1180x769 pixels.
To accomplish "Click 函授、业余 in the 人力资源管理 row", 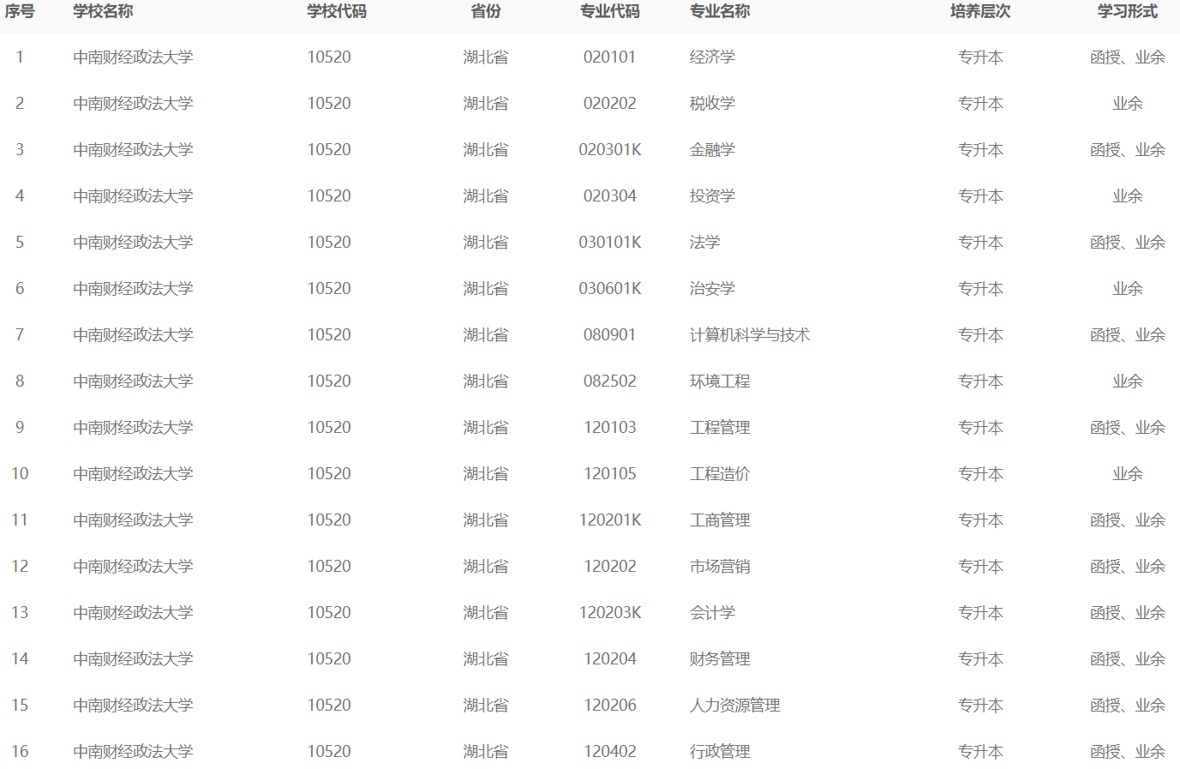I will click(x=1128, y=706).
